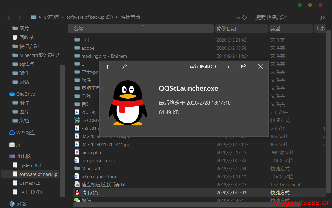This screenshot has width=332, height=208.
Task: Click the 运行 腾讯QQ button
Action: point(203,66)
